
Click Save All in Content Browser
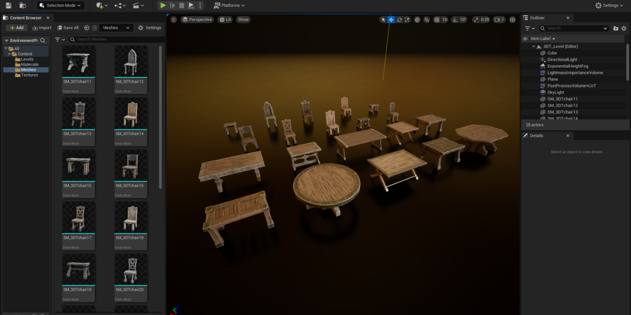click(67, 28)
